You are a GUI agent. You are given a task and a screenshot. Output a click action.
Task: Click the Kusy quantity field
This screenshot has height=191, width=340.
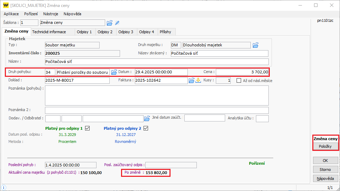point(223,80)
